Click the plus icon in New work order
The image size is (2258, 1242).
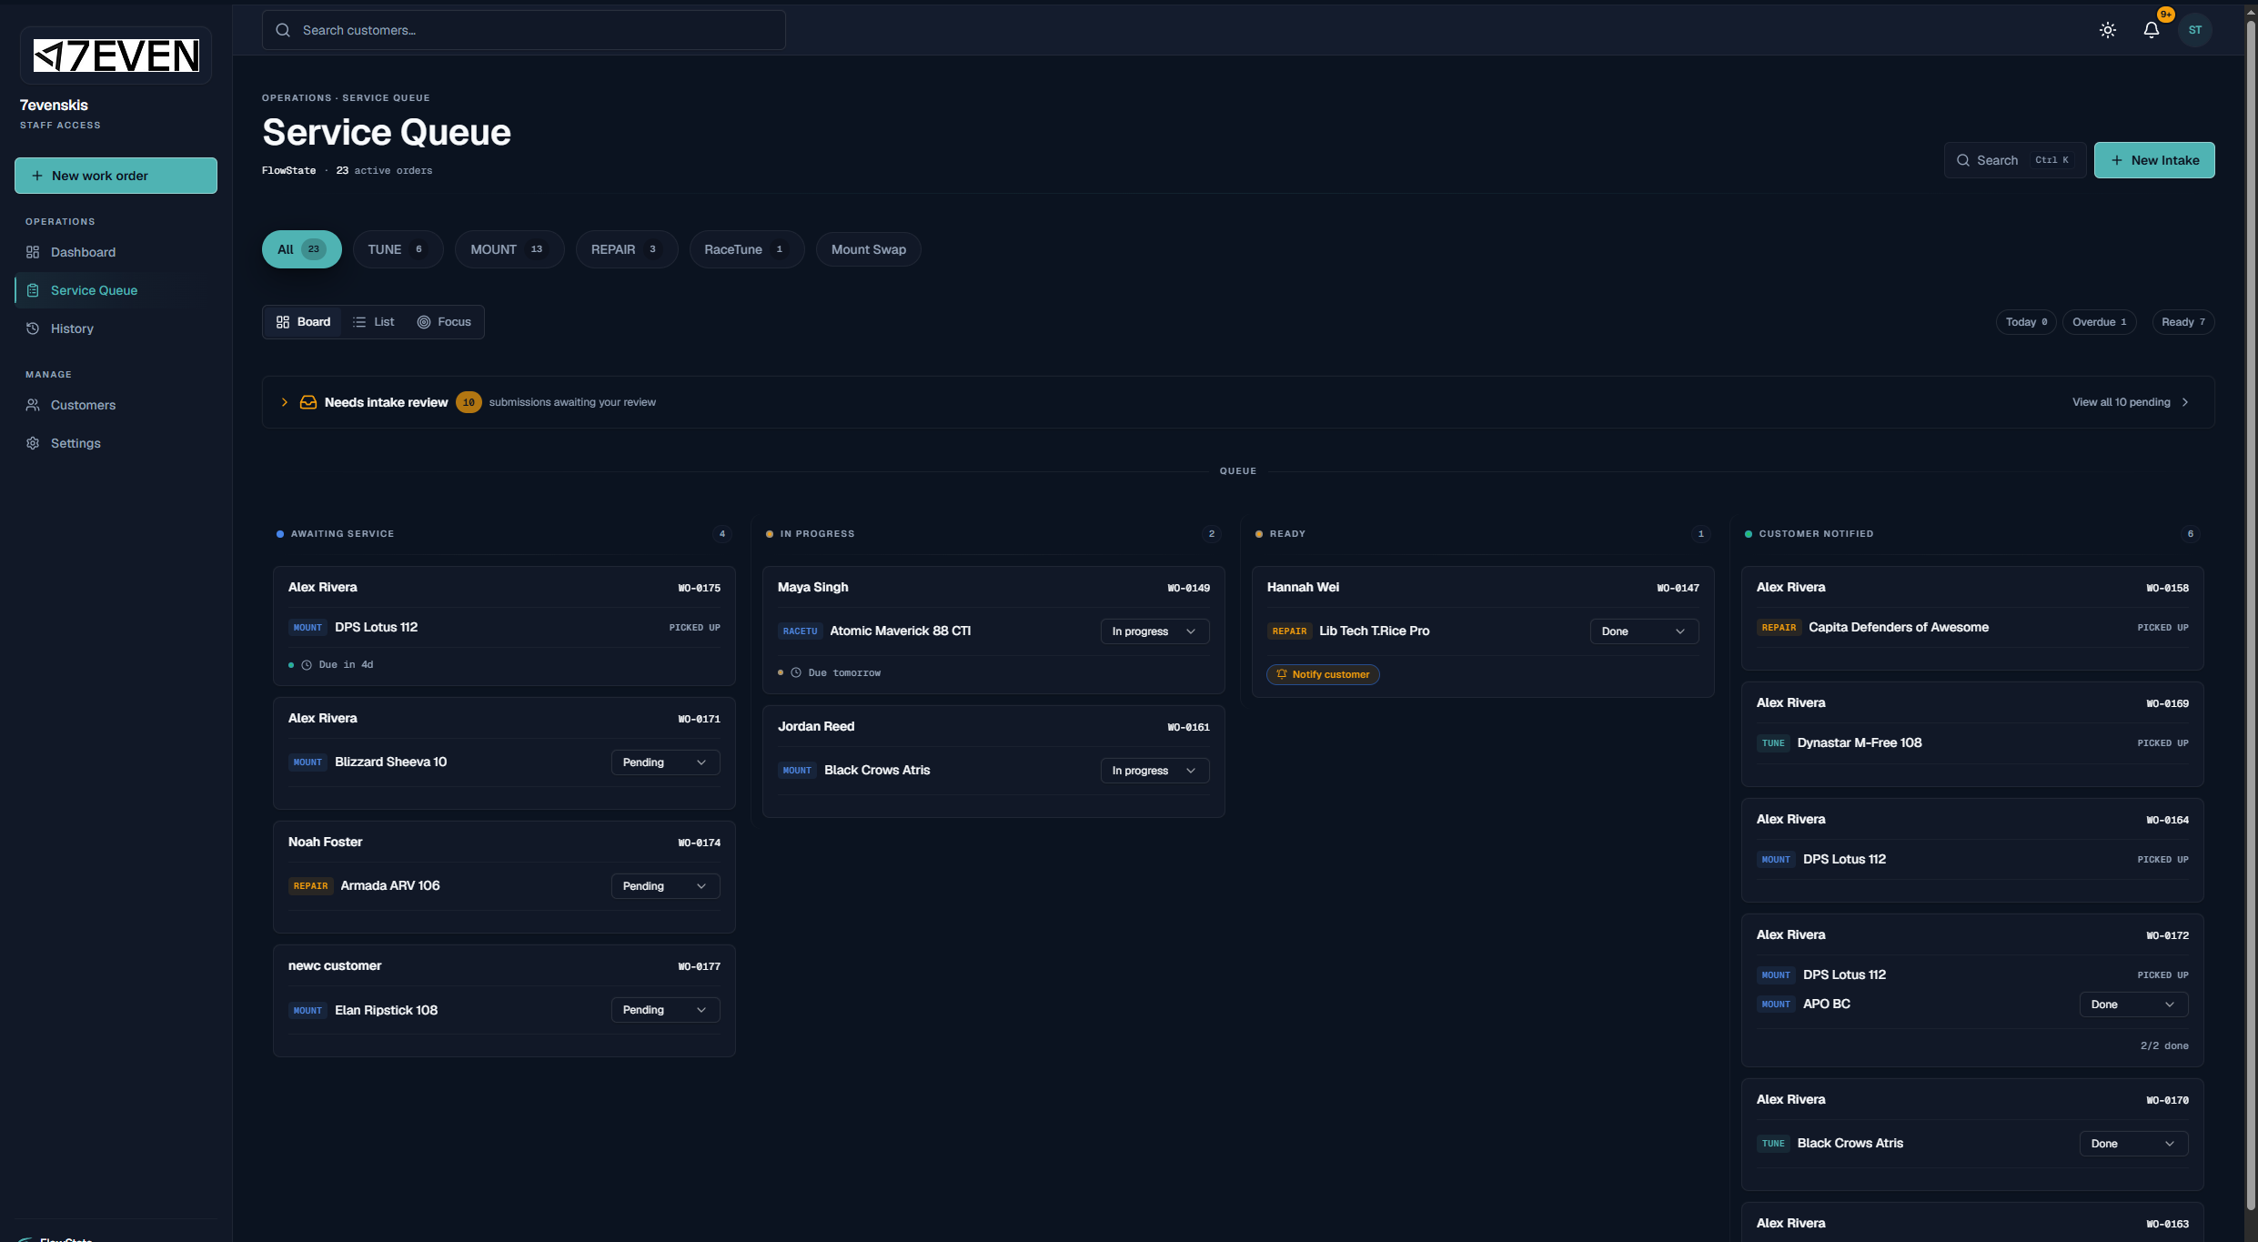point(37,176)
